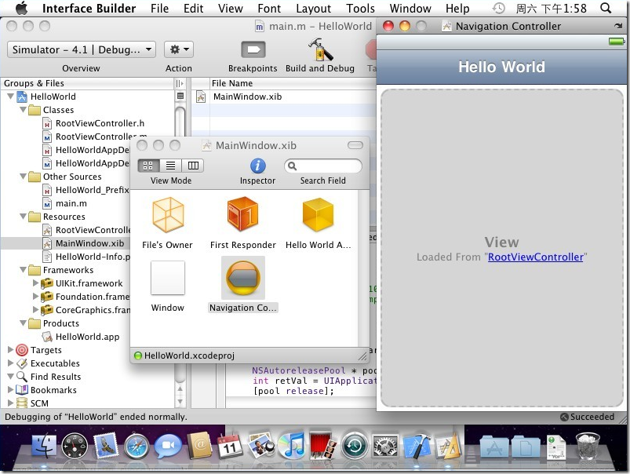Select RootViewController.h in Classes
Viewport: 630px width, 474px height.
pyautogui.click(x=100, y=123)
